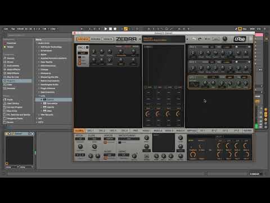
Task: Toggle the OSC 1 module on/off square
Action: point(87,47)
